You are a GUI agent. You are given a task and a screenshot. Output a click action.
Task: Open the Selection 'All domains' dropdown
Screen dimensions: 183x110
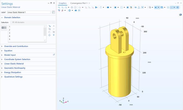pyautogui.click(x=33, y=22)
